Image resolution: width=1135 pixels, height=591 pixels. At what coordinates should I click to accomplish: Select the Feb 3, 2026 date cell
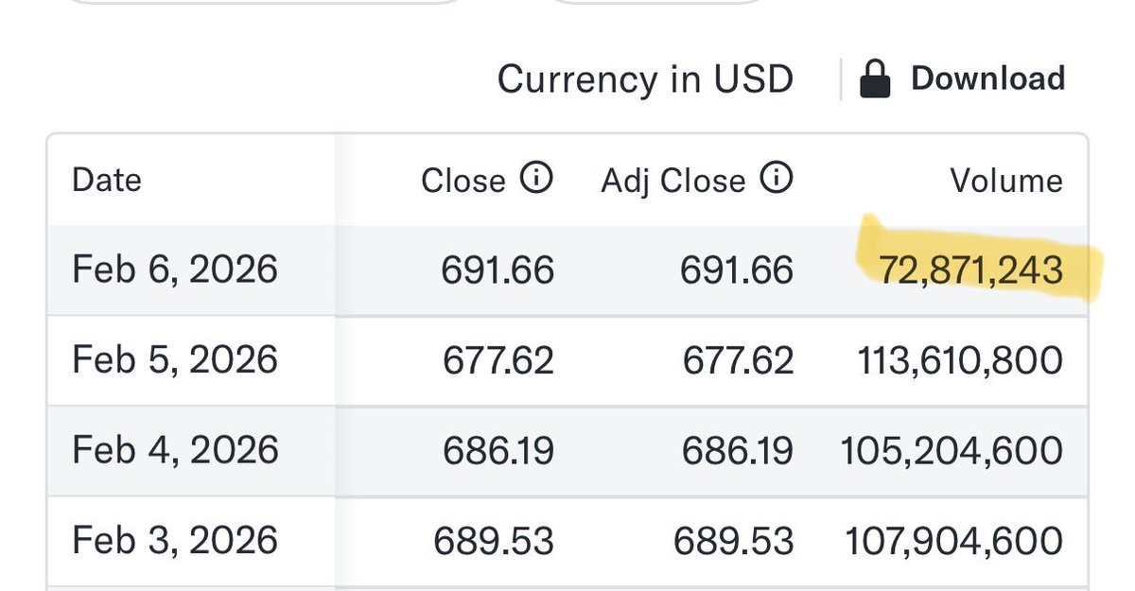tap(175, 540)
